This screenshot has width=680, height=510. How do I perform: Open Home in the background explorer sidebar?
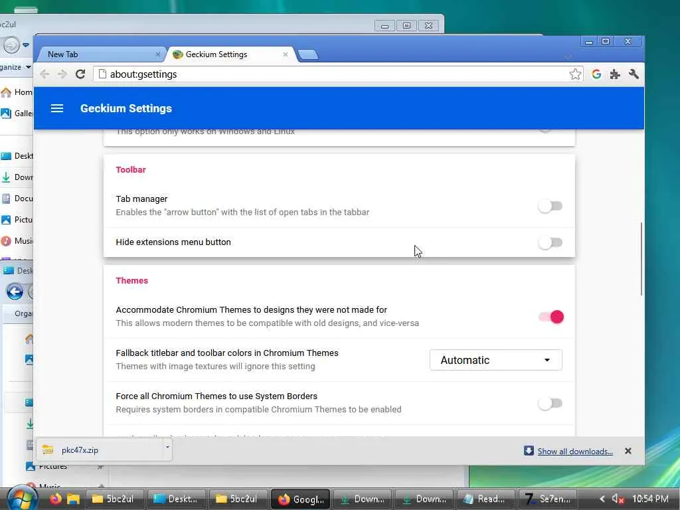(17, 92)
